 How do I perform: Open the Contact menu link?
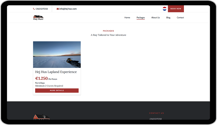pos(180,17)
